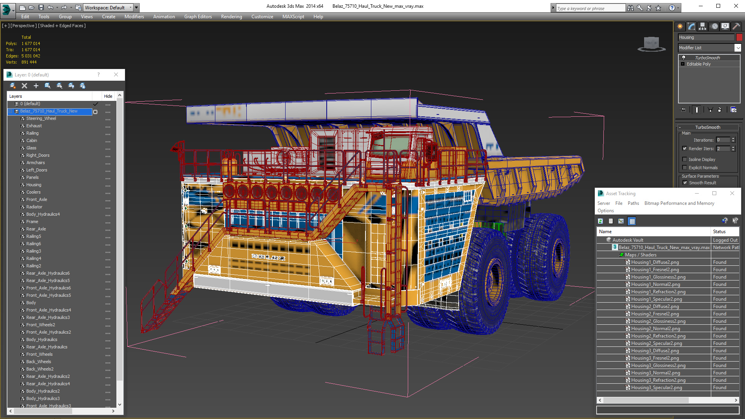Click the Delete layer X icon
The width and height of the screenshot is (745, 419).
[24, 86]
